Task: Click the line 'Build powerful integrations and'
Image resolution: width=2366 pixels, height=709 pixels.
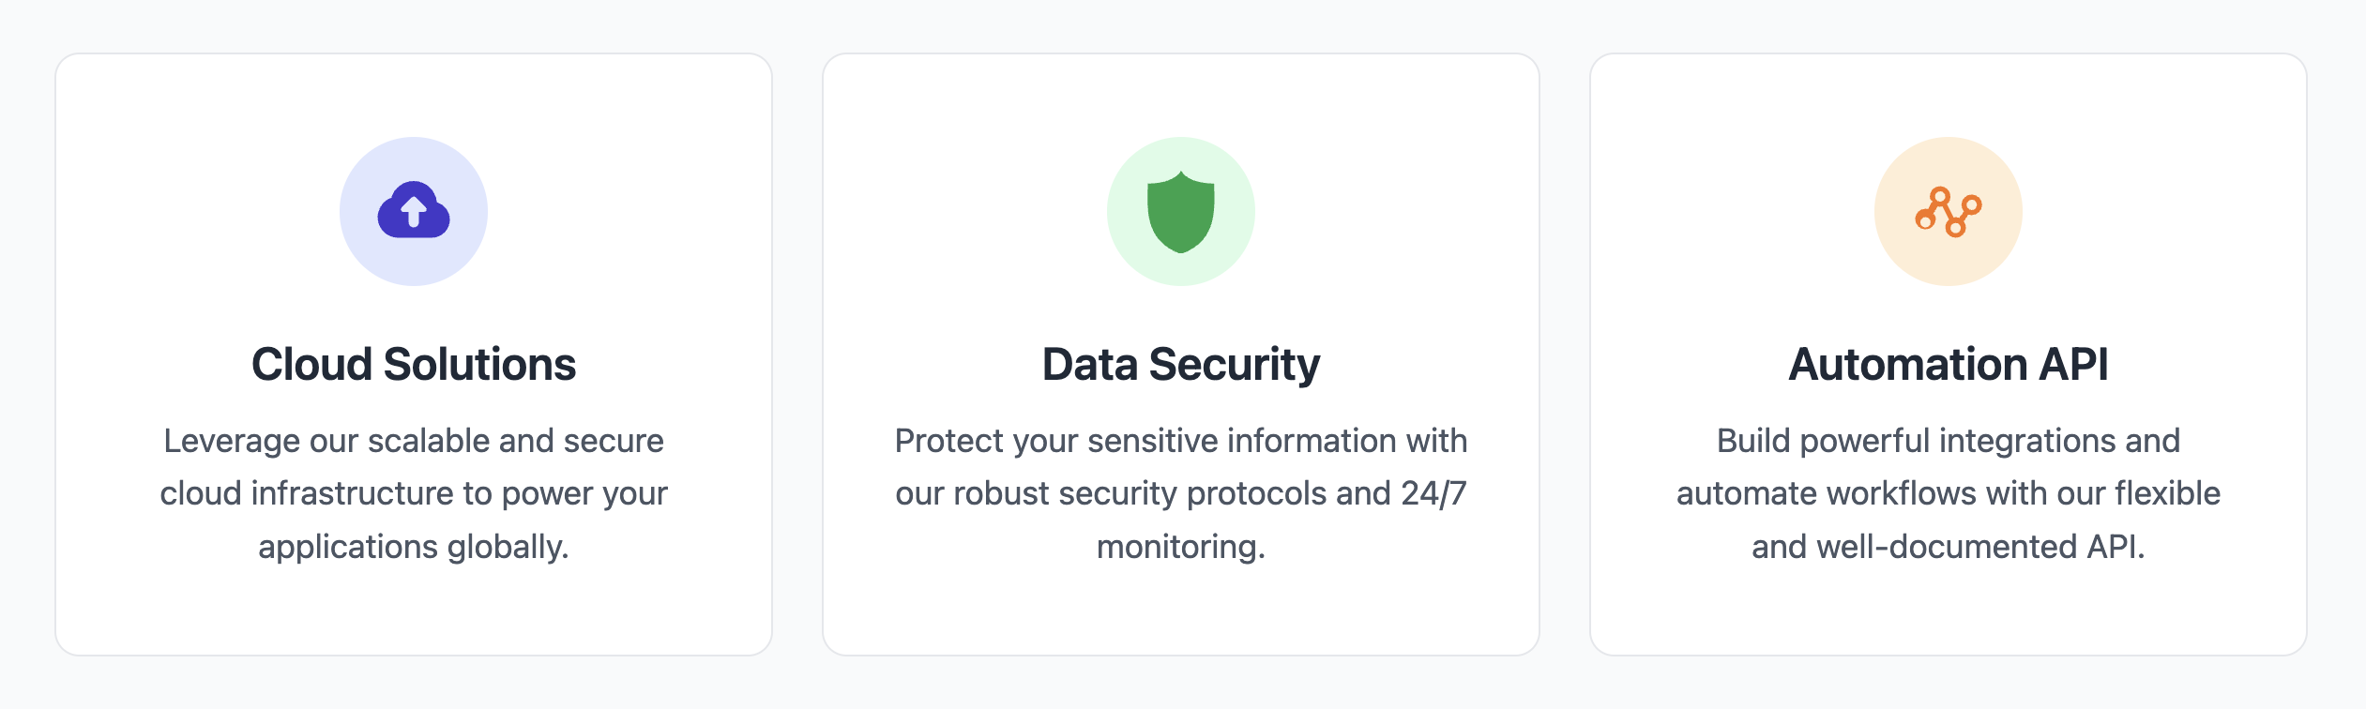Action: click(x=1949, y=441)
